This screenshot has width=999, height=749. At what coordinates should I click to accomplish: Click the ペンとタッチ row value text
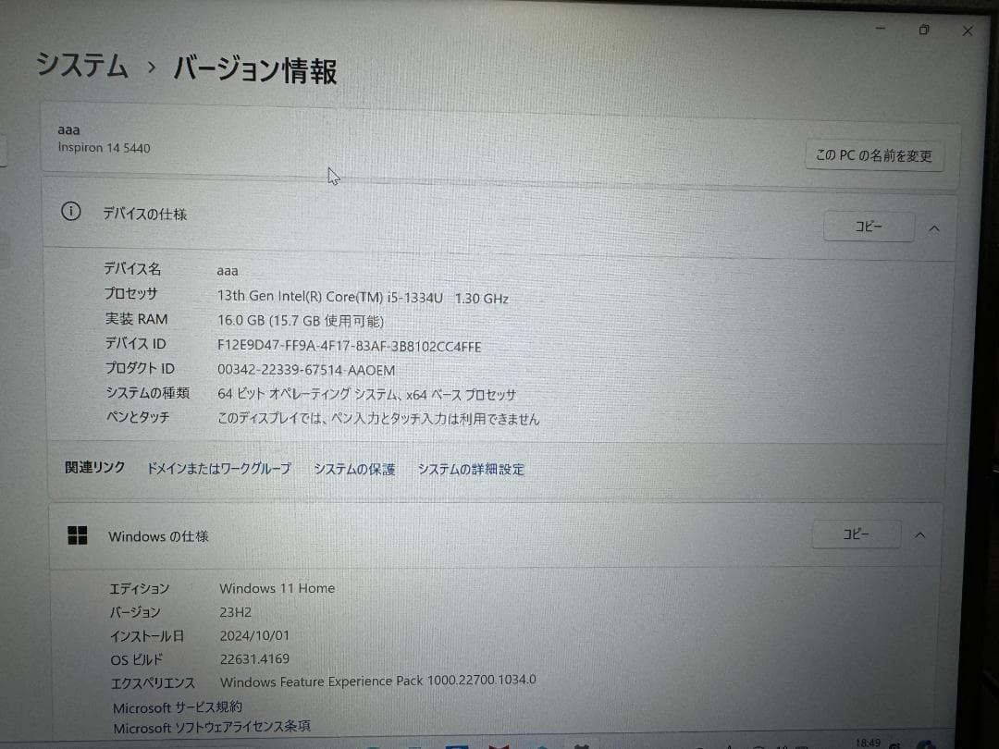tap(378, 419)
